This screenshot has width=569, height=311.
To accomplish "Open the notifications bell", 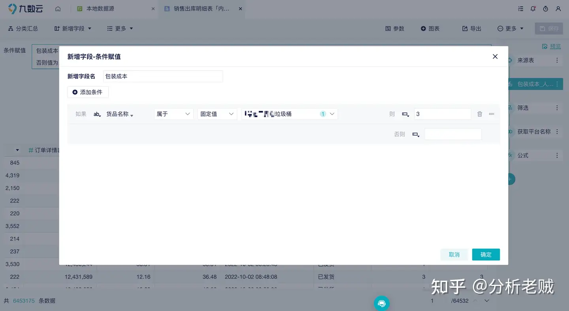I will (533, 9).
